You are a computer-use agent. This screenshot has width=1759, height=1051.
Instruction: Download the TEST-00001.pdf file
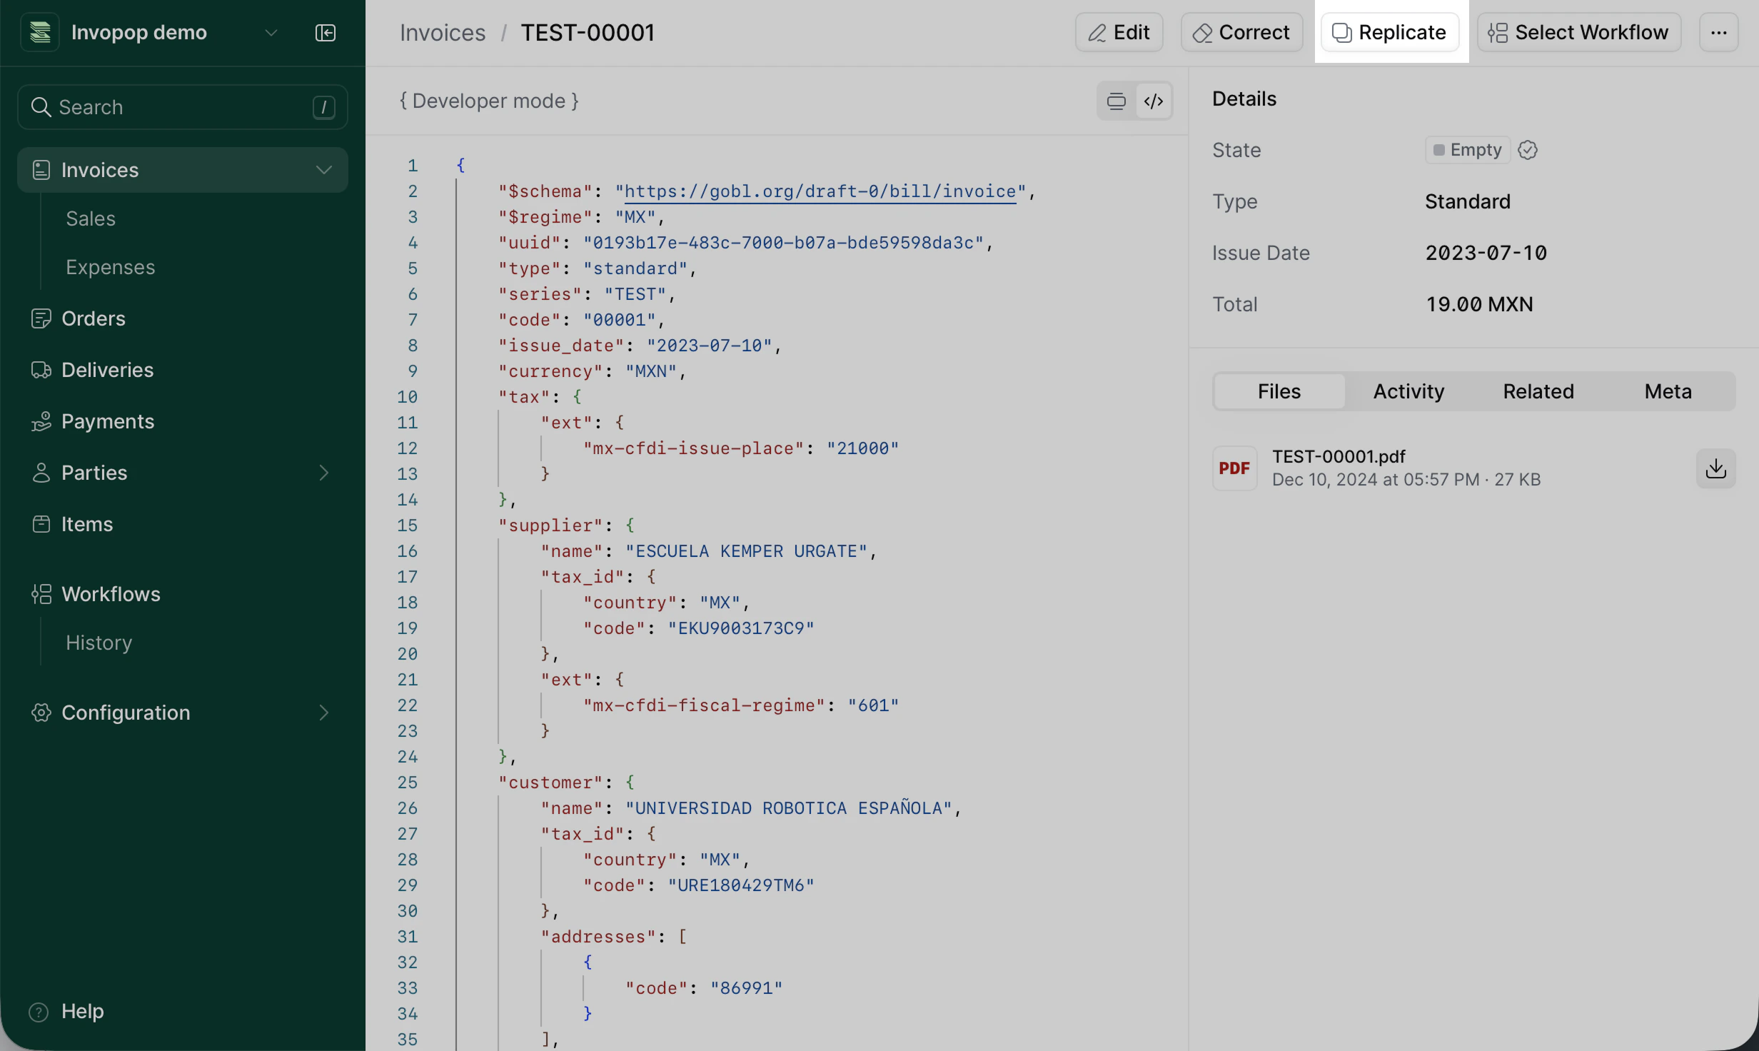coord(1715,468)
